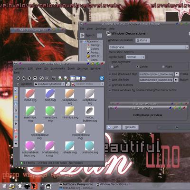This screenshot has height=190, width=190.
Task: Stop loading in Konqueror toolbar
Action: [47, 78]
